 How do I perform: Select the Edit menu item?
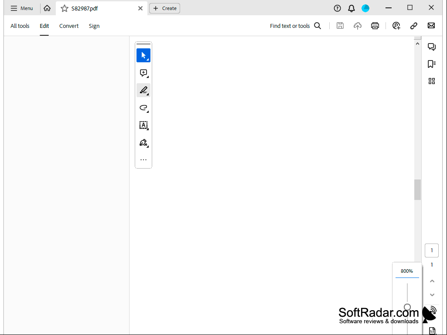[x=44, y=26]
